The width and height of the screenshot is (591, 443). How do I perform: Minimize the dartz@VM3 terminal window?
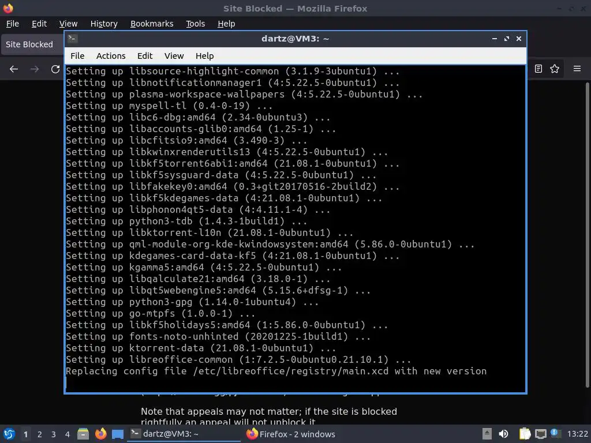[495, 39]
